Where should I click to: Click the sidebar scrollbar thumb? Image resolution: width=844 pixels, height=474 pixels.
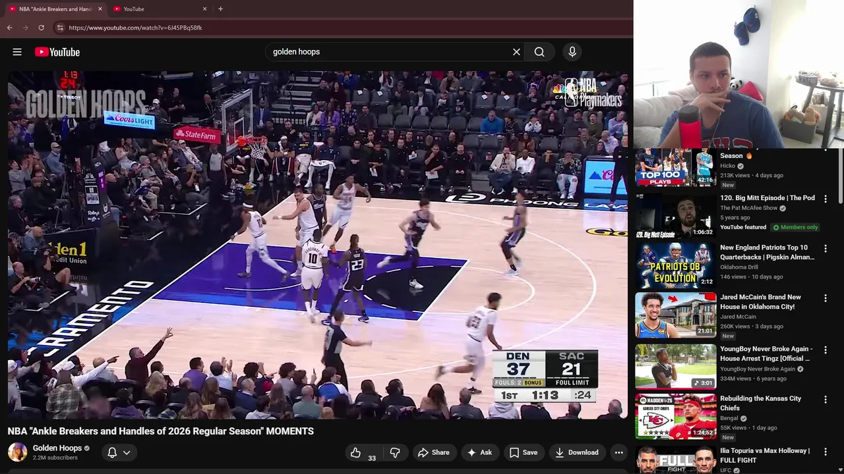pos(841,176)
